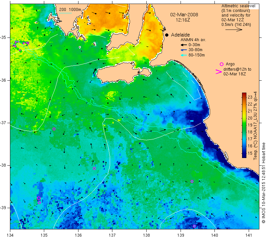Click Argo float circle near 139.4E 39.4S
The width and height of the screenshot is (266, 239).
(195, 226)
